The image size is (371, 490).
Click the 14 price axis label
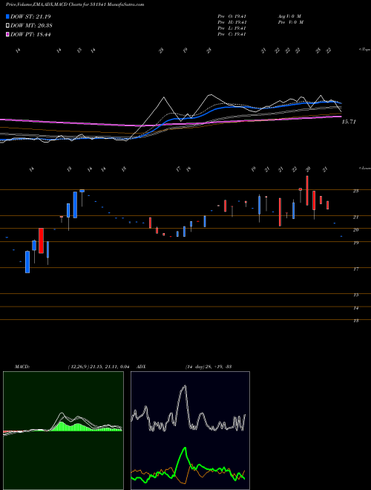(355, 308)
